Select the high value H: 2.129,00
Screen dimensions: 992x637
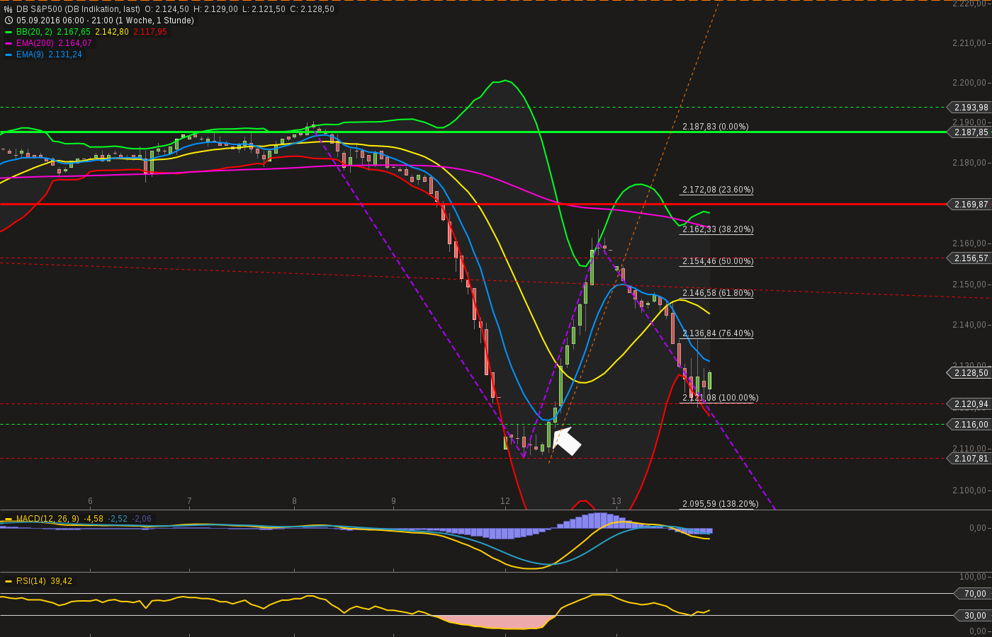tap(215, 9)
